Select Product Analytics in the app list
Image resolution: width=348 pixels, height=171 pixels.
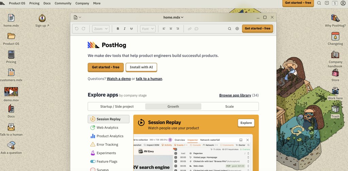108,136
